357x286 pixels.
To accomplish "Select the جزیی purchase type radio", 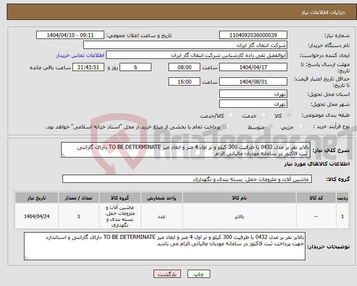I will [300, 126].
